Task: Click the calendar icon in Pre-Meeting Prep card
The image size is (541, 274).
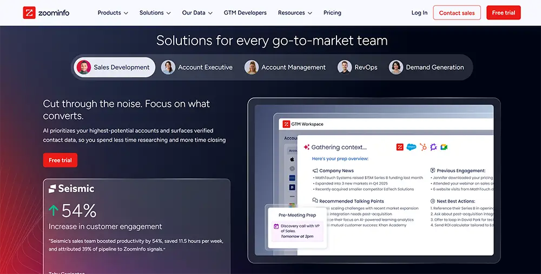Action: [x=276, y=227]
